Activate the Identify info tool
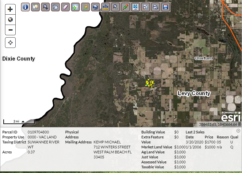 (x=25, y=7)
